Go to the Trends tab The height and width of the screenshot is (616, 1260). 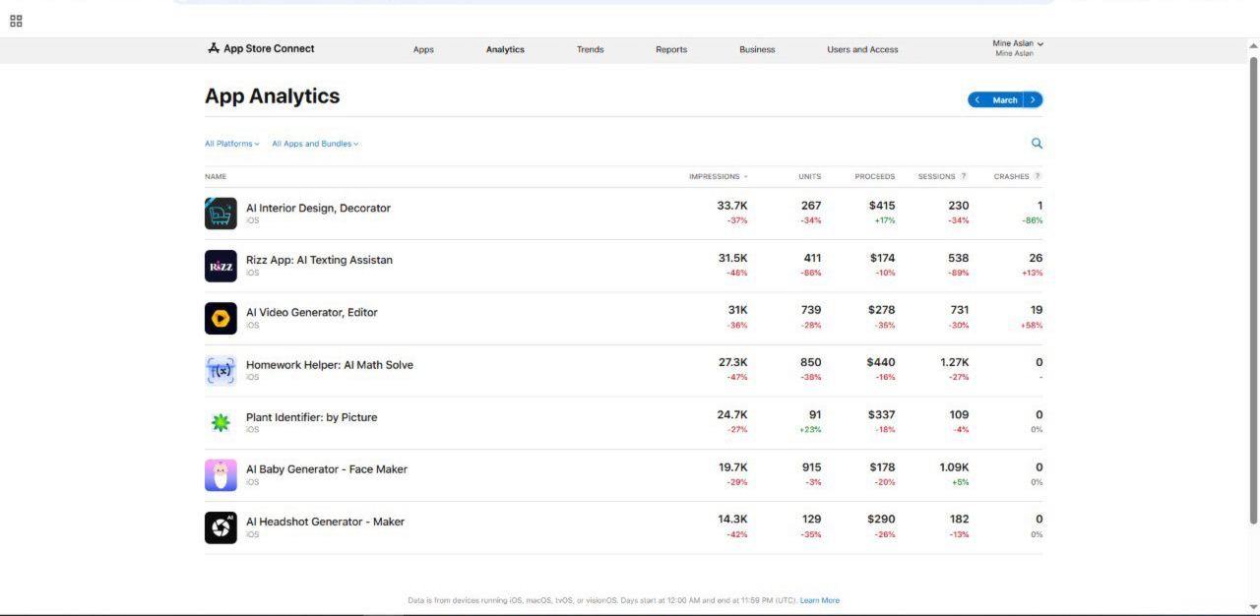click(x=590, y=49)
